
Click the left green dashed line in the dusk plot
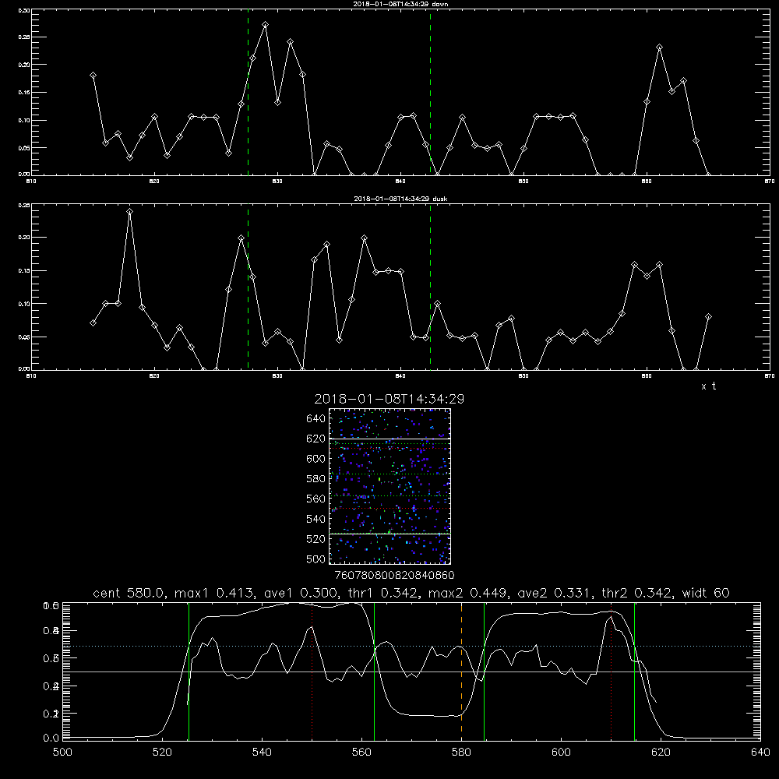248,288
